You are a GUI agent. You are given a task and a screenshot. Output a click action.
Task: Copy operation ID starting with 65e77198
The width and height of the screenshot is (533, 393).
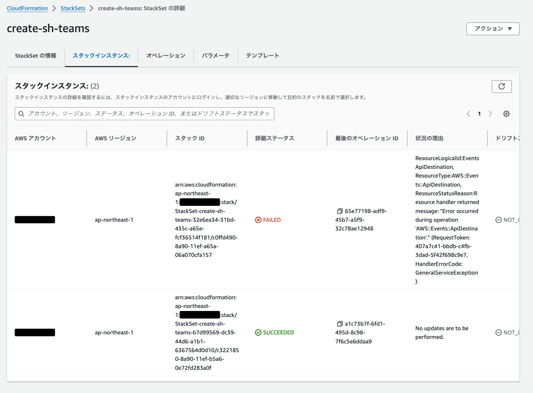point(340,211)
